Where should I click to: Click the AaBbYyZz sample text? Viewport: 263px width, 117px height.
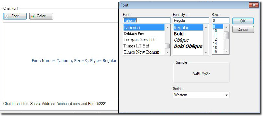point(201,73)
